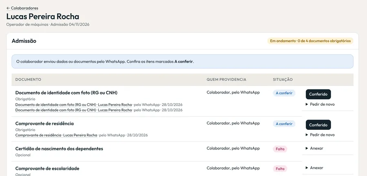Image resolution: width=367 pixels, height=176 pixels.
Task: Mark Comprovante de residência as Conferido
Action: (318, 125)
